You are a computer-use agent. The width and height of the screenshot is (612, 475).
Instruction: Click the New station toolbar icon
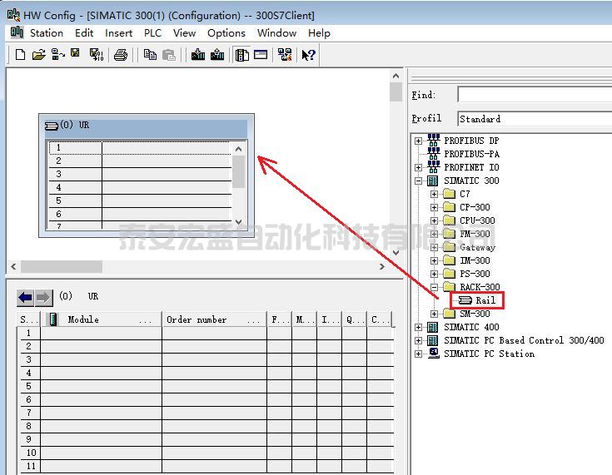point(20,55)
